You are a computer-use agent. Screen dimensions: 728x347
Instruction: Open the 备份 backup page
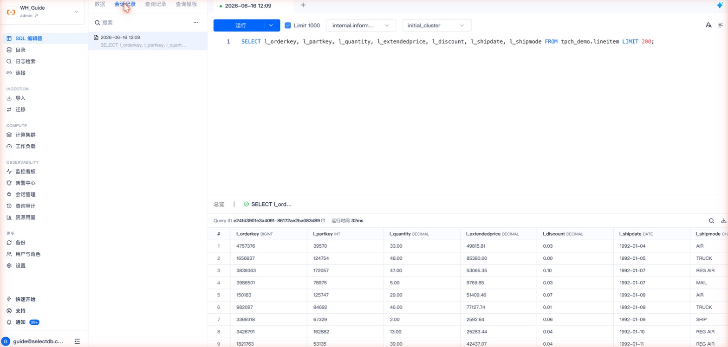click(x=44, y=243)
